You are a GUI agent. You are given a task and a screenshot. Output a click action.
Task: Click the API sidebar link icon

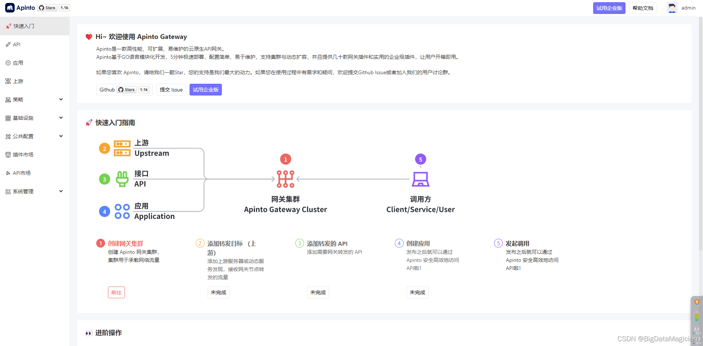coord(8,44)
